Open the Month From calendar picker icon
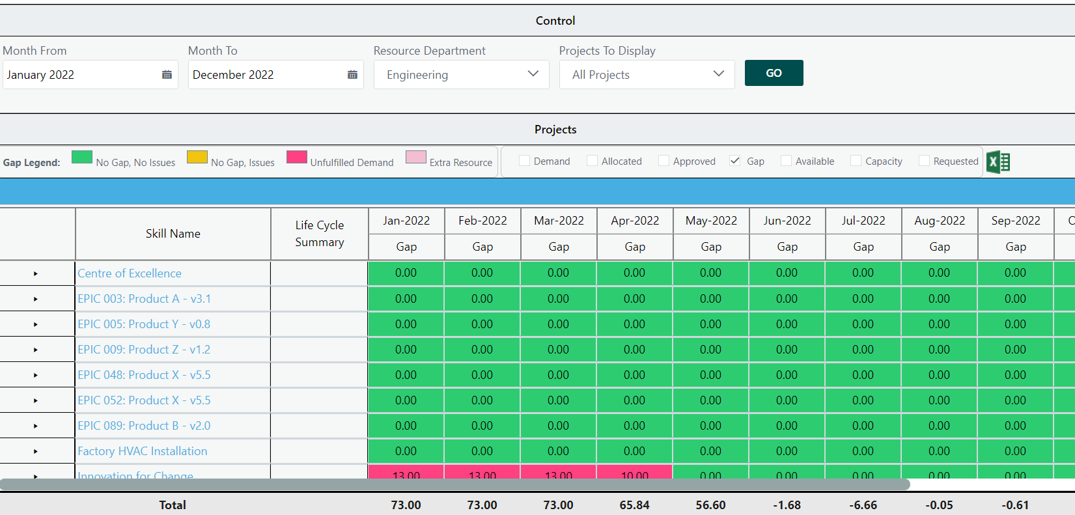This screenshot has height=515, width=1075. (x=167, y=75)
